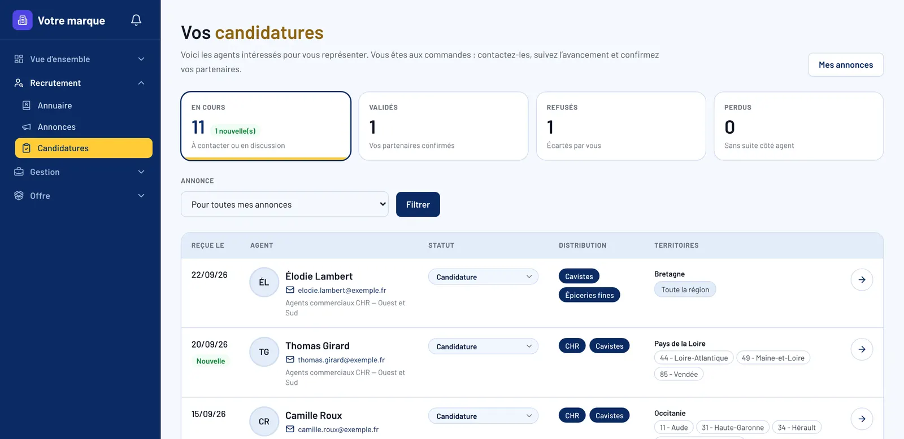904x439 pixels.
Task: Click the TG avatar of Thomas Girard
Action: pyautogui.click(x=264, y=352)
